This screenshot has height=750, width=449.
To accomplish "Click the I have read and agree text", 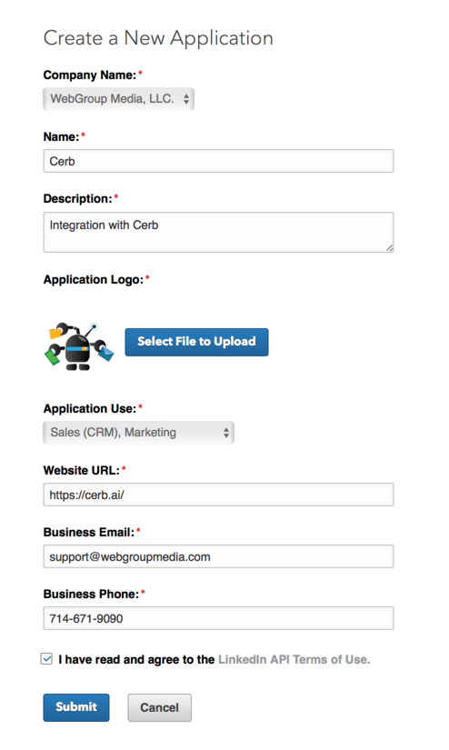I will 136,660.
